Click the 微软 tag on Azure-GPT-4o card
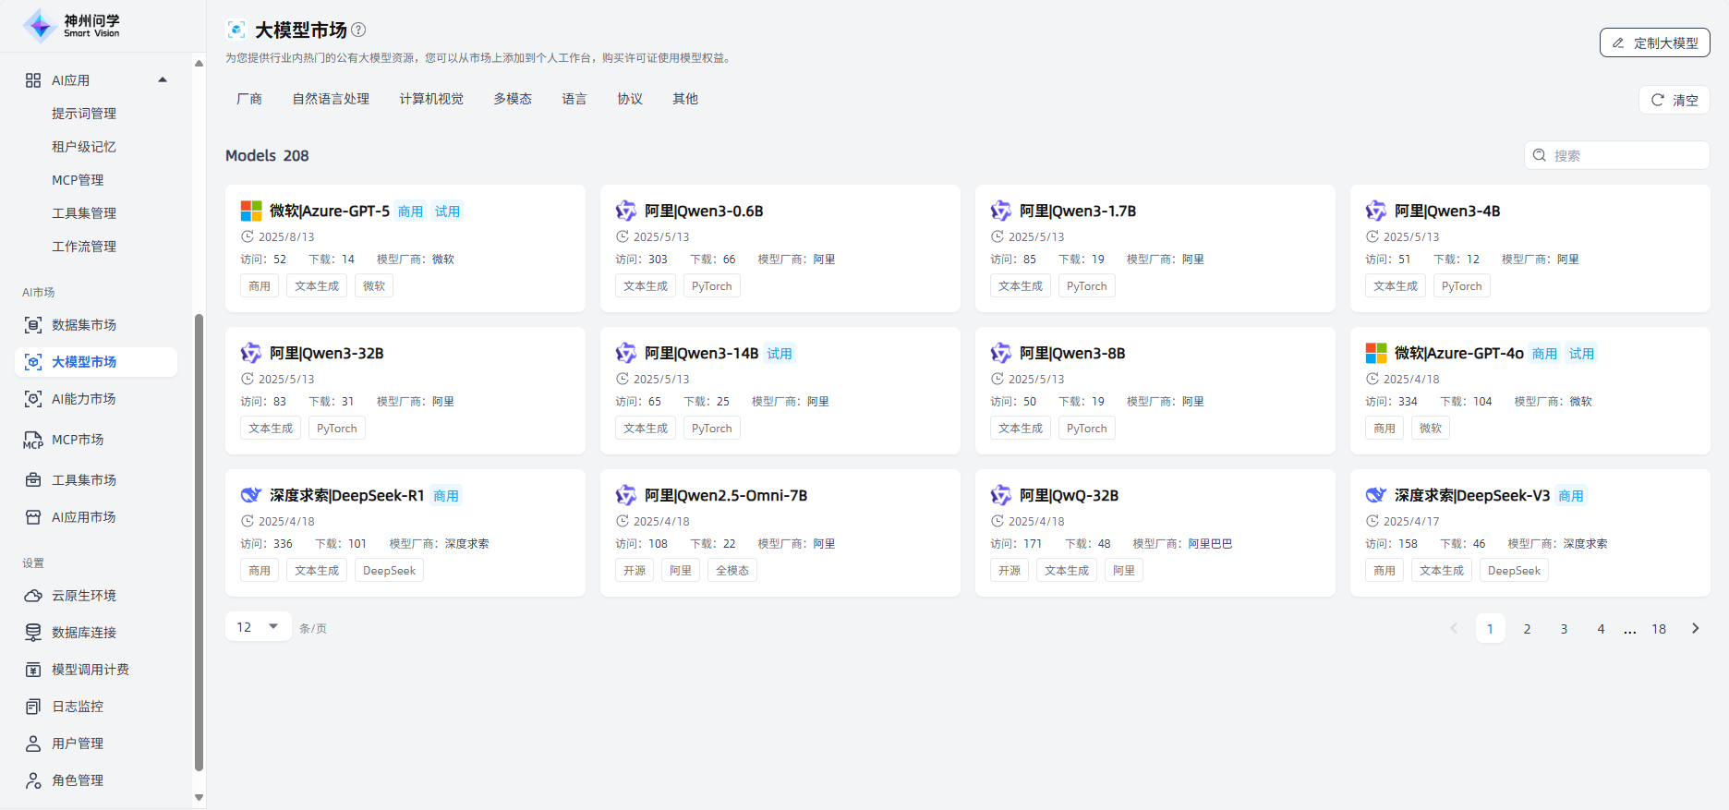Image resolution: width=1729 pixels, height=810 pixels. pyautogui.click(x=1431, y=428)
